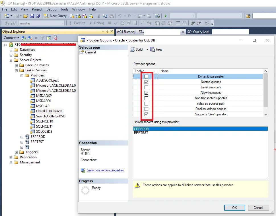The width and height of the screenshot is (276, 216).
Task: Select the OraOLEDB.Oracle provider
Action: click(49, 111)
